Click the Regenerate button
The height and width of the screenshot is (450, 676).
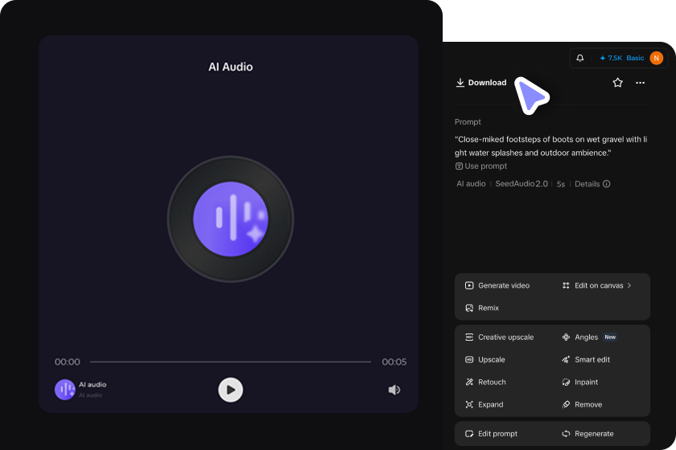pos(587,434)
